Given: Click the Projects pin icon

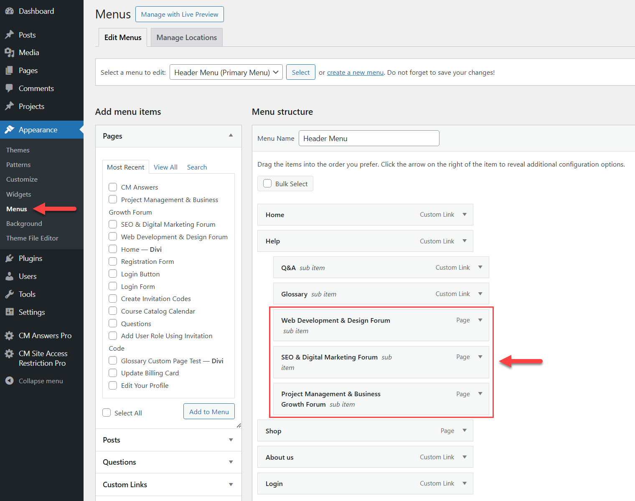Looking at the screenshot, I should tap(9, 106).
